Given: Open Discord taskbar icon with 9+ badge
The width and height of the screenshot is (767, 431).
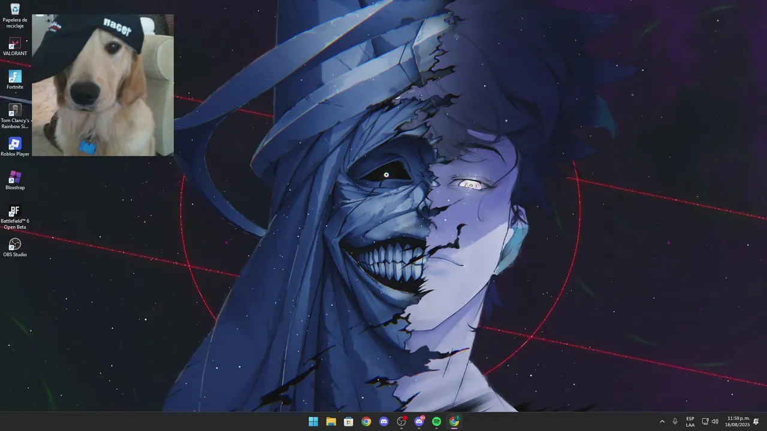Looking at the screenshot, I should pyautogui.click(x=419, y=421).
